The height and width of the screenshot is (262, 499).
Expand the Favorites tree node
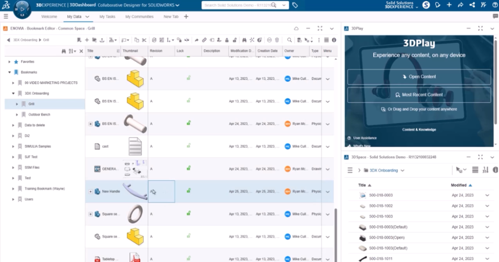point(9,62)
